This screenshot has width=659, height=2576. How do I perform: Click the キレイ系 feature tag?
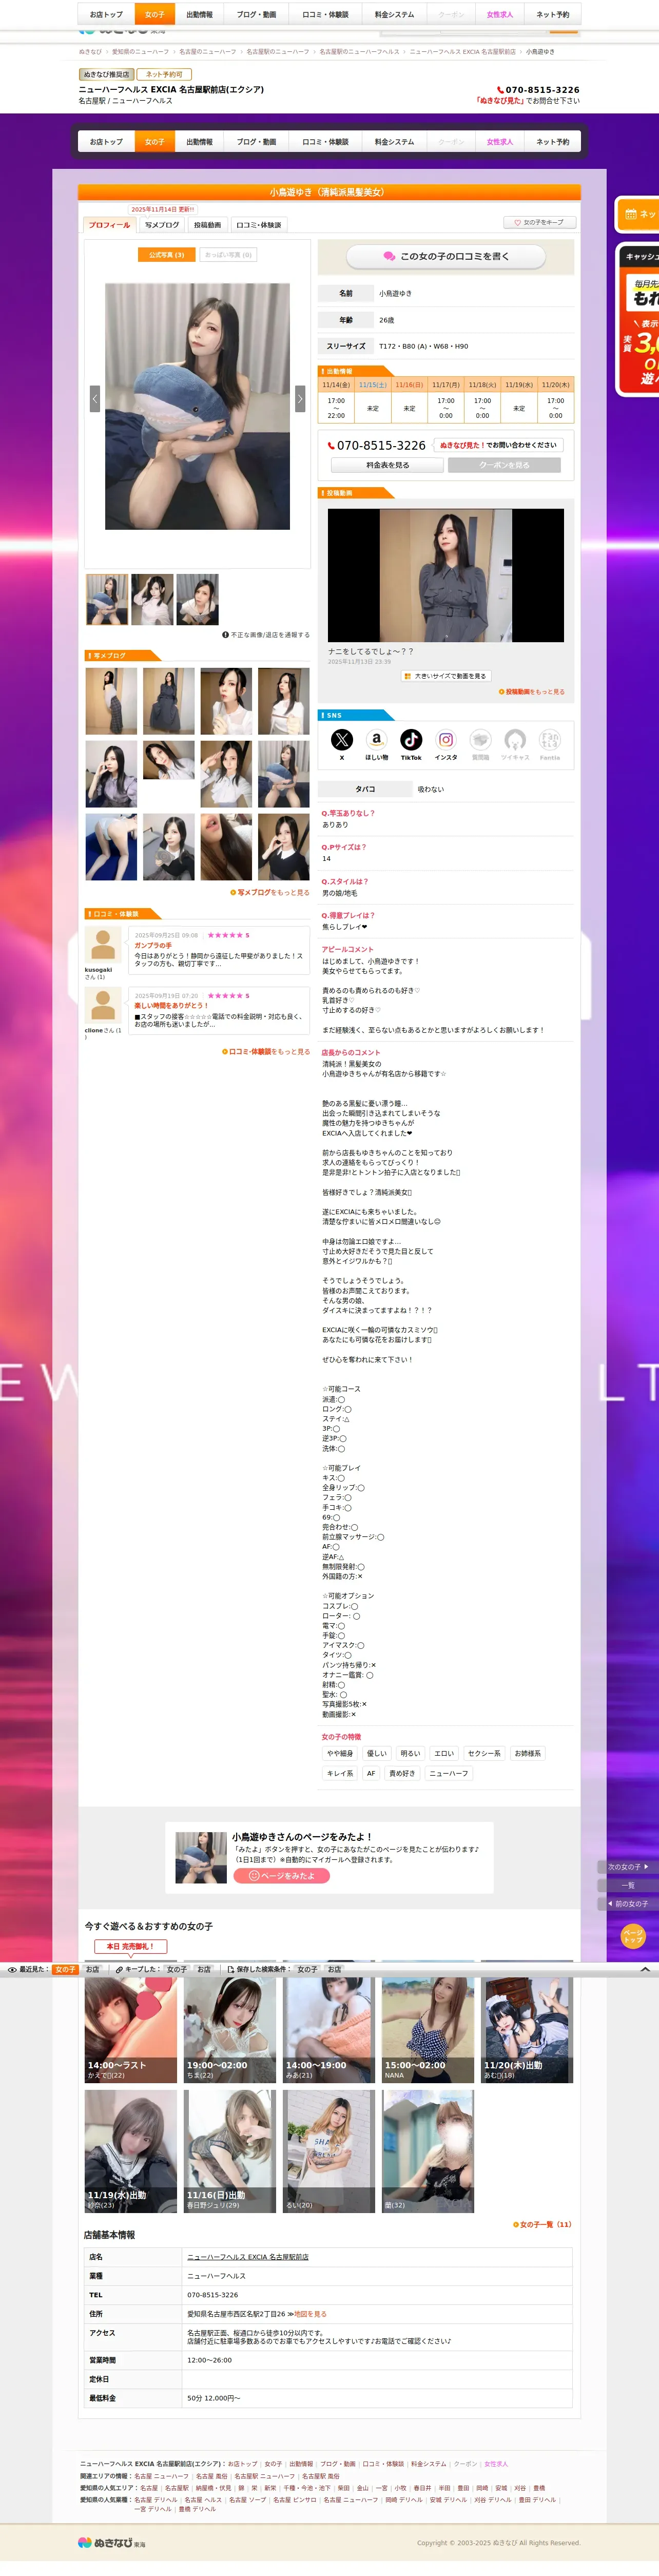[340, 1774]
